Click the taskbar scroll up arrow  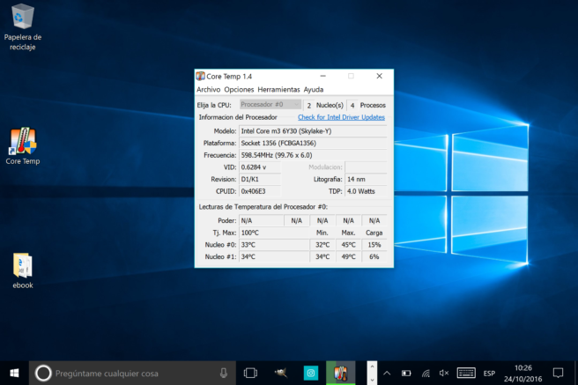(372, 366)
